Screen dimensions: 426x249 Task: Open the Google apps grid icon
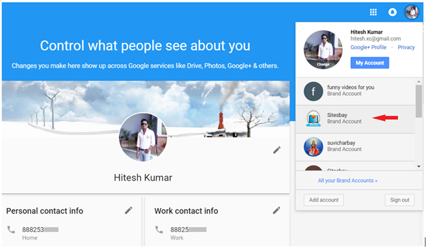pyautogui.click(x=373, y=12)
